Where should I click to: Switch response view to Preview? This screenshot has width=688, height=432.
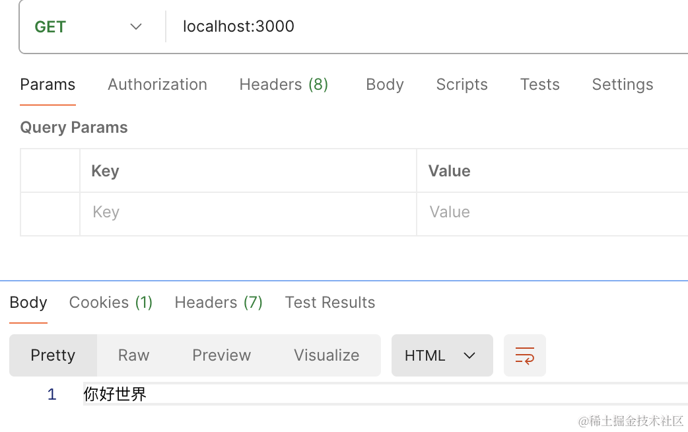(221, 355)
